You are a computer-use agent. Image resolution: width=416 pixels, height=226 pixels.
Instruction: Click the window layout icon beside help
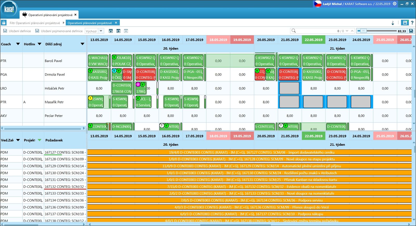(x=405, y=23)
